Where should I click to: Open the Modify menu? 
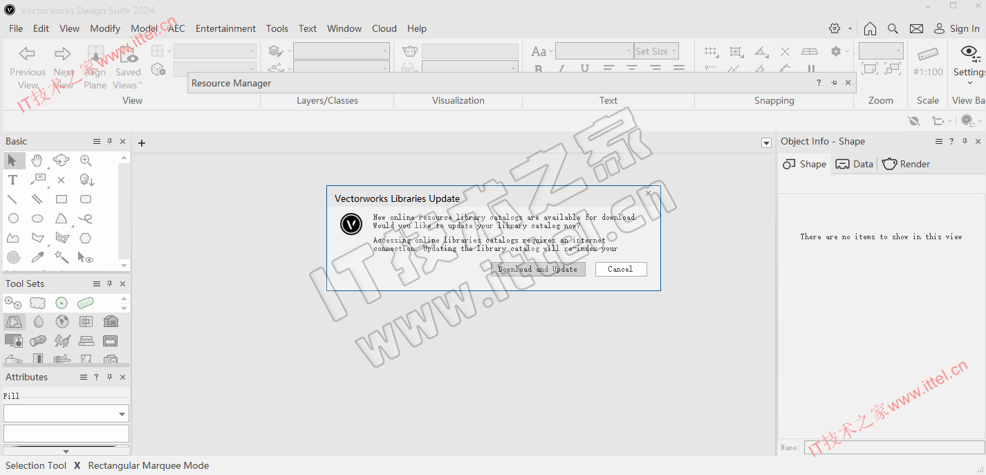coord(105,28)
